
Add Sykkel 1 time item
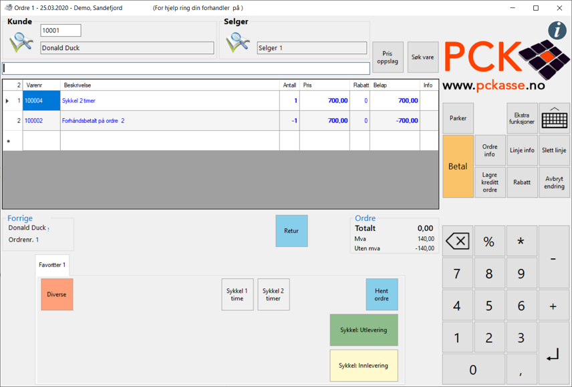click(237, 294)
